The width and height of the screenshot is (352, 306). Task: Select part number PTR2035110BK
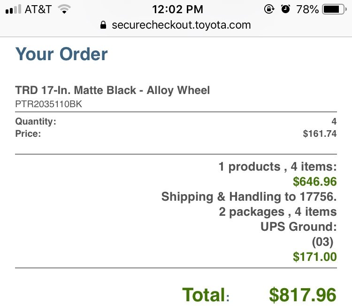tap(48, 104)
